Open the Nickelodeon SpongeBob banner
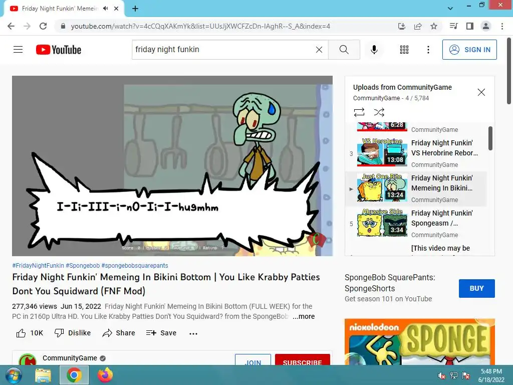The image size is (513, 385). 420,342
